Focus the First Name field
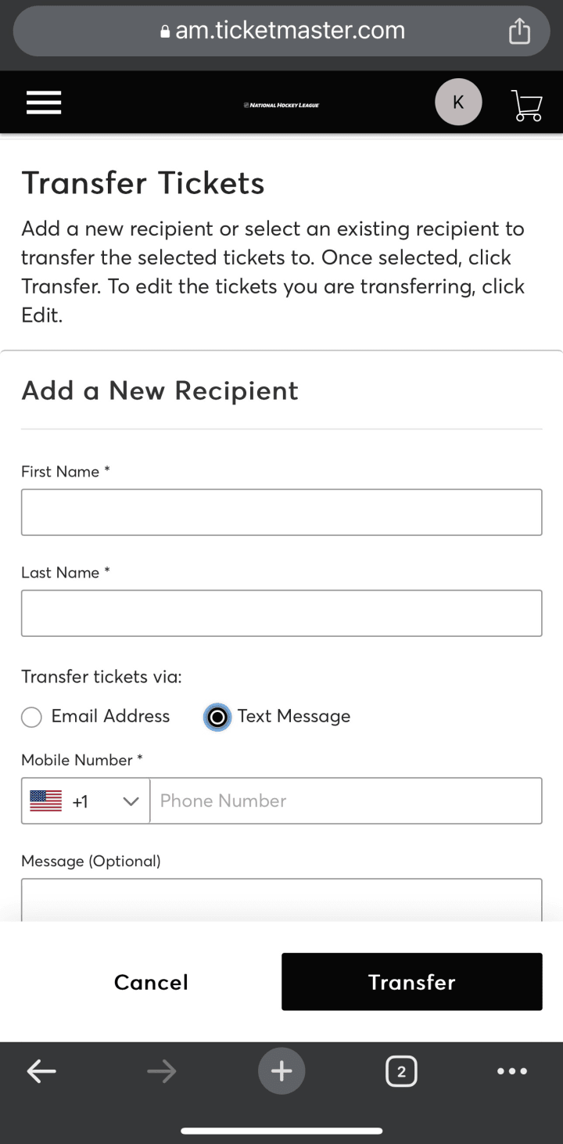Screen dimensions: 563x1144 [x=281, y=513]
